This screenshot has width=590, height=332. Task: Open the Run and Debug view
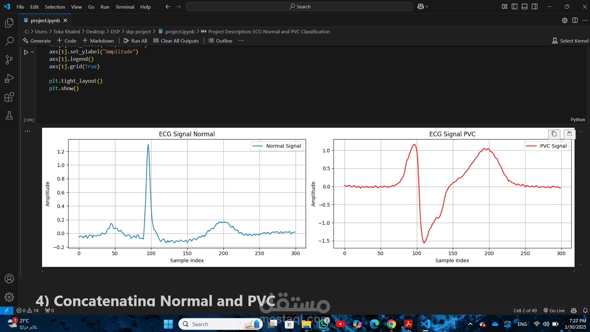pos(9,78)
